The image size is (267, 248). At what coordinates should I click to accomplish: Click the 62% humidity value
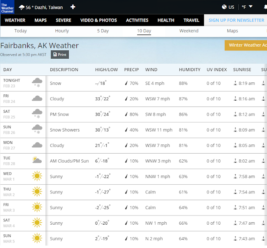(x=183, y=161)
